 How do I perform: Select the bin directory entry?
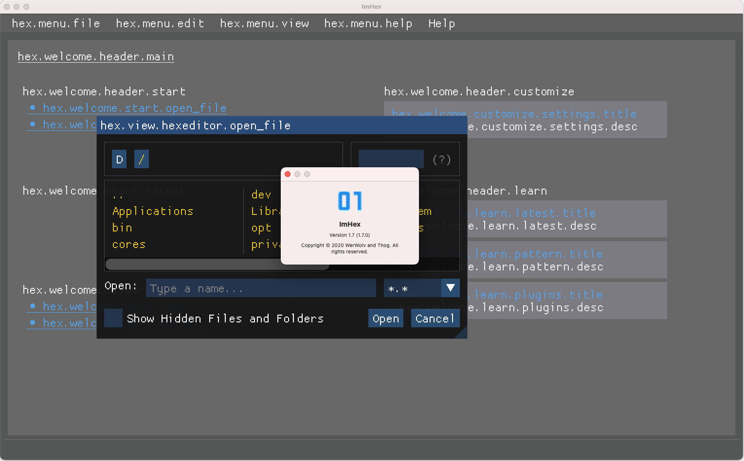click(x=122, y=228)
